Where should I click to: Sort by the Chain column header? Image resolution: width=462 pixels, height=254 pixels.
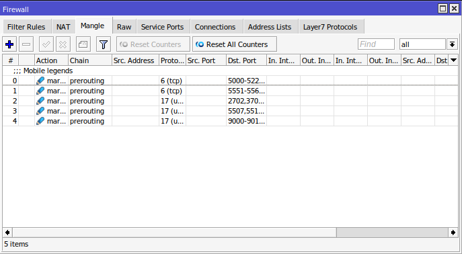tap(90, 60)
